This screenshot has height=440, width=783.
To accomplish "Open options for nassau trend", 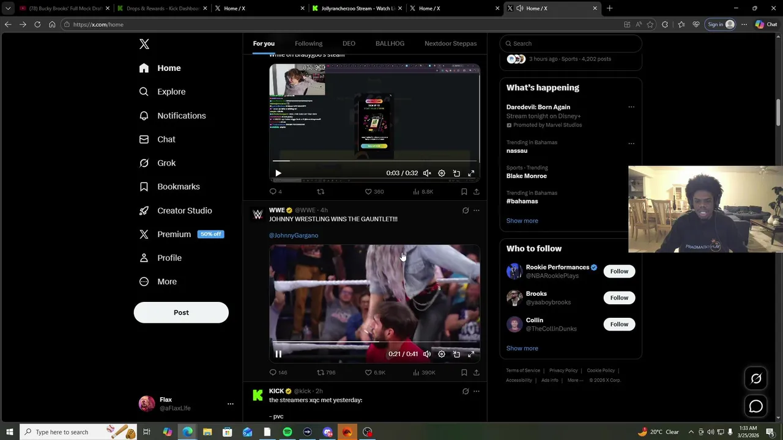I will [631, 144].
